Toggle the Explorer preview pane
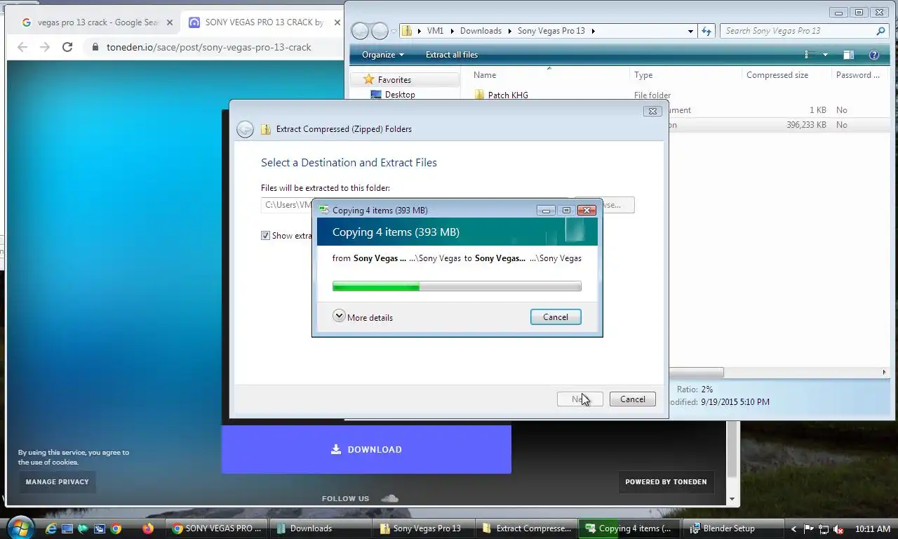 coord(848,55)
